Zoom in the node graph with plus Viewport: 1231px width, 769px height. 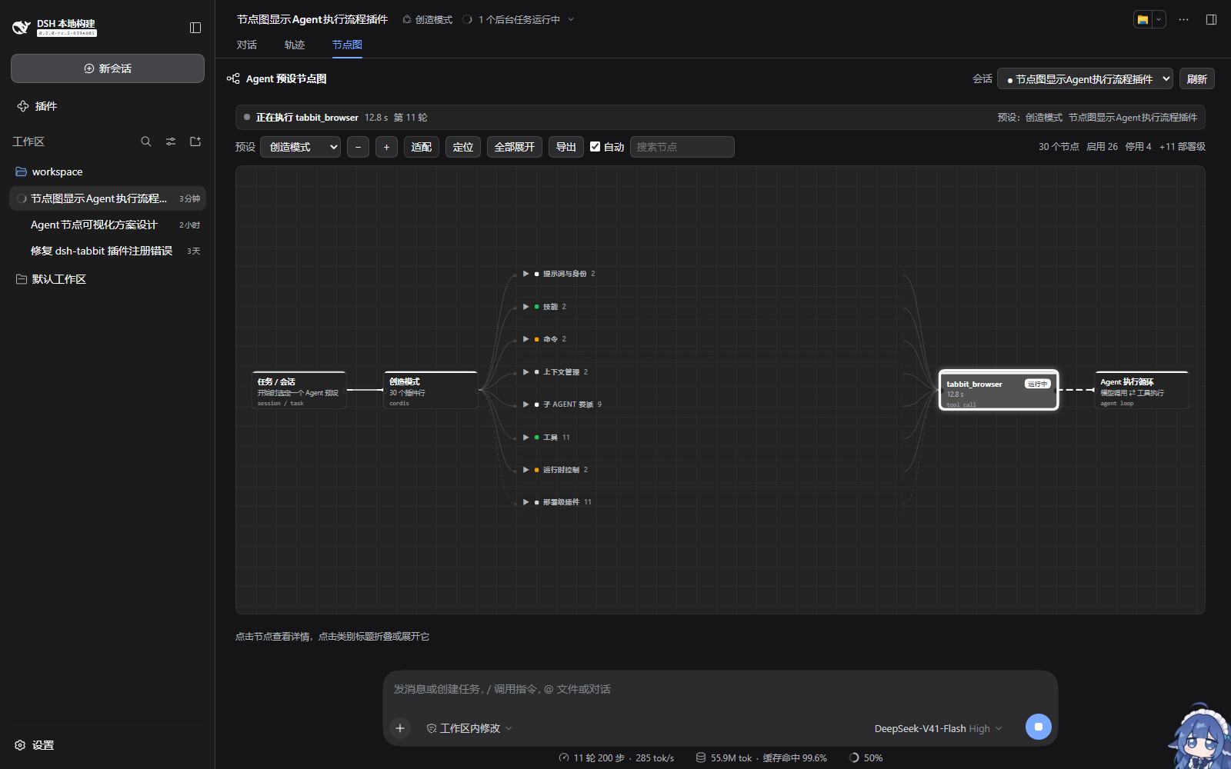click(x=386, y=147)
